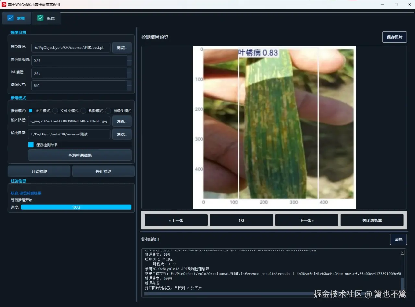Screen dimensions: 415x307
Task: Click the blue chart icon on the 推理 tab
Action: (10, 18)
